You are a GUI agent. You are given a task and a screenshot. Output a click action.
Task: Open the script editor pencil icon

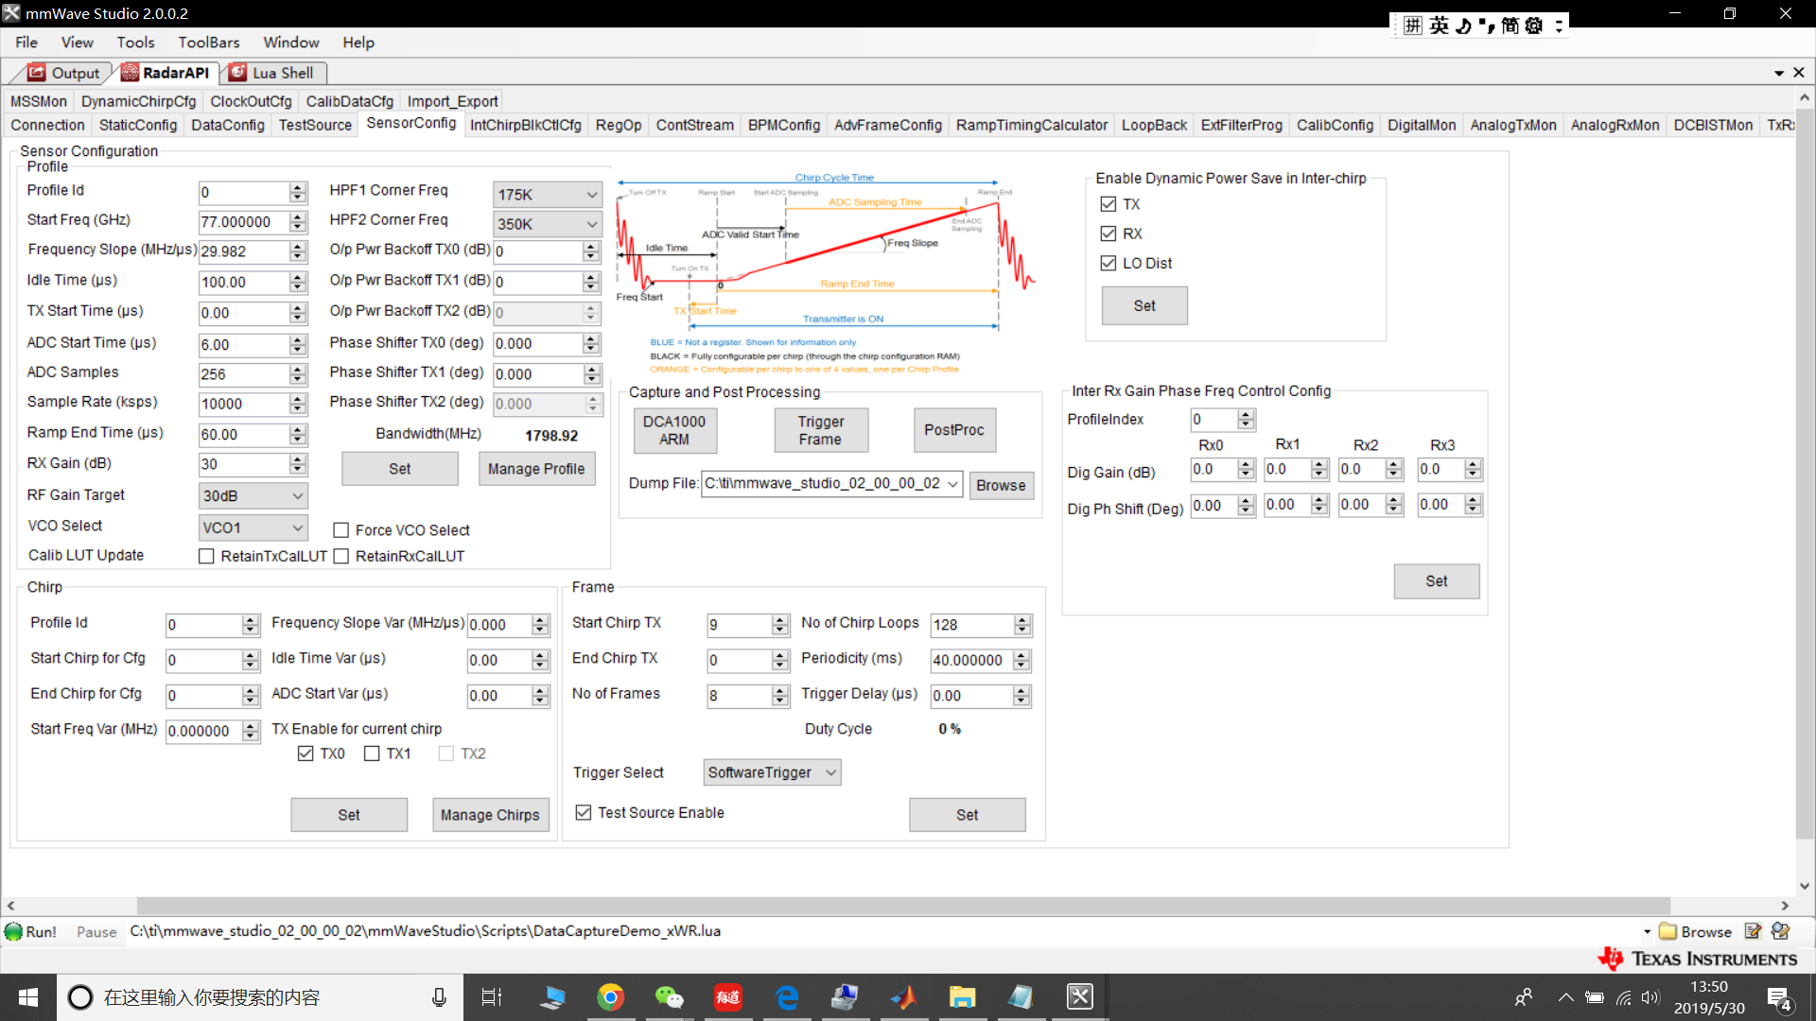1753,931
